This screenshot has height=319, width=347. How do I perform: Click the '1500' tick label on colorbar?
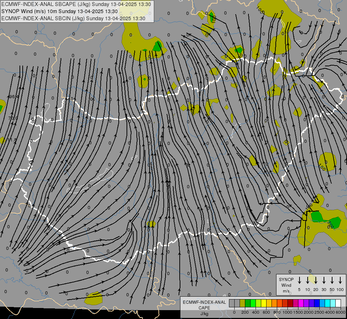pos(298,312)
